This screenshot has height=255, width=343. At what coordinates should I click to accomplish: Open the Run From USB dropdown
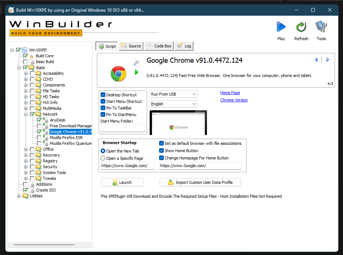(173, 94)
